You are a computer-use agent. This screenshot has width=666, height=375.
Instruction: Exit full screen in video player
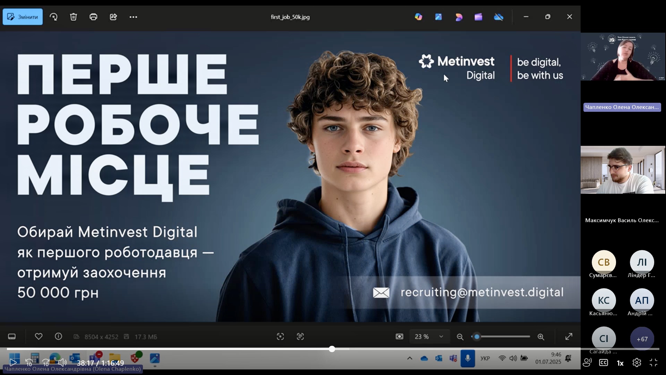(x=654, y=363)
